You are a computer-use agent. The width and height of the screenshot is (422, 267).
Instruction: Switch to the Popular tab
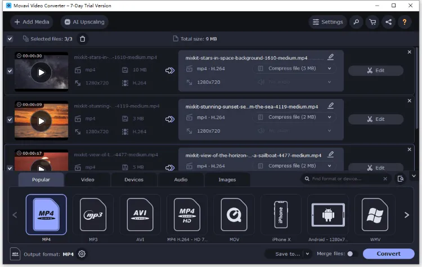pyautogui.click(x=41, y=180)
